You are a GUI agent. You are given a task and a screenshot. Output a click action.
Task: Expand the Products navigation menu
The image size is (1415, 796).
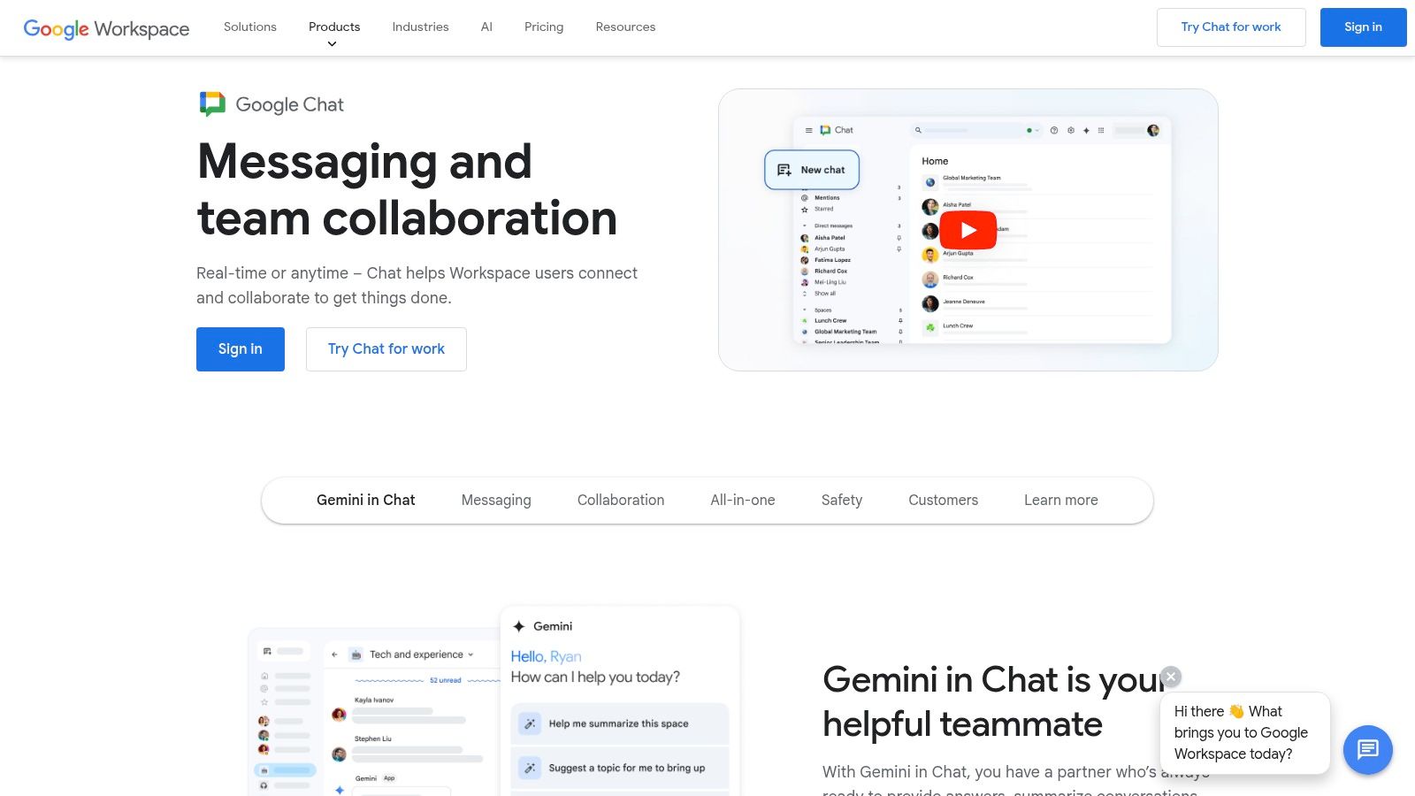[x=333, y=27]
